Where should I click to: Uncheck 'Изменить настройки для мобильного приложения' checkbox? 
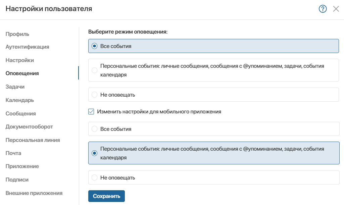91,112
